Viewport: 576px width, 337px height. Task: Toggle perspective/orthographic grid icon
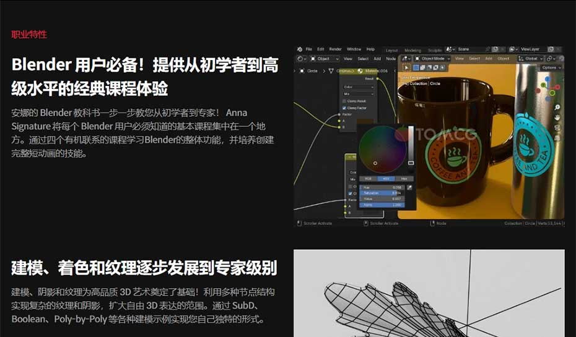(x=557, y=138)
